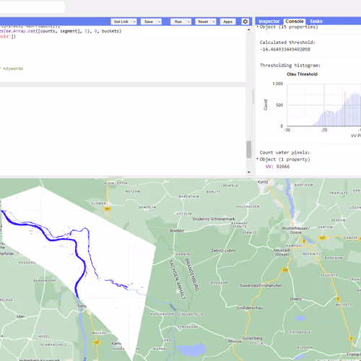Click the Dreetz map label

tap(295, 299)
